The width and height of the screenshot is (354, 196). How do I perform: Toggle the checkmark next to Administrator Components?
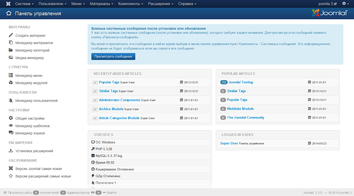(x=95, y=100)
